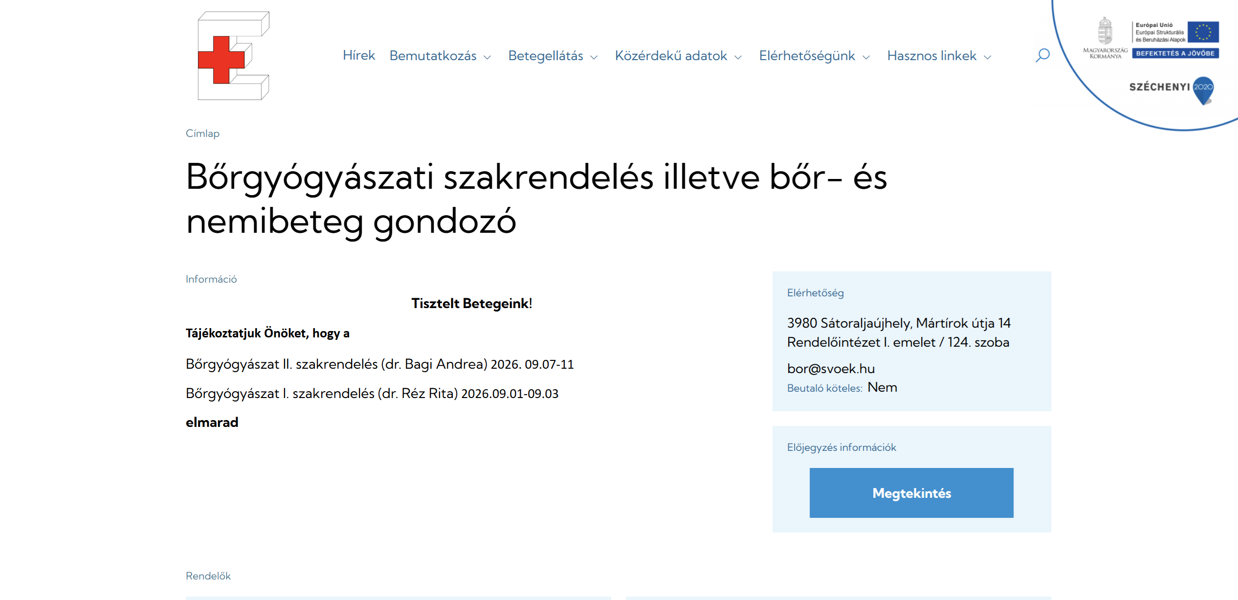Click the page title Bőrgyógyászati szakrendelés
Image resolution: width=1238 pixels, height=600 pixels.
(x=536, y=199)
